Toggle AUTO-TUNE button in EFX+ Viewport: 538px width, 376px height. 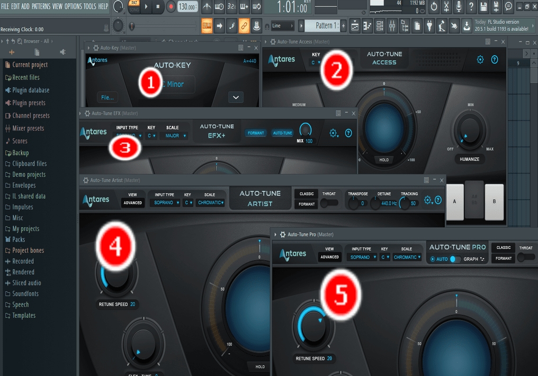(x=282, y=133)
